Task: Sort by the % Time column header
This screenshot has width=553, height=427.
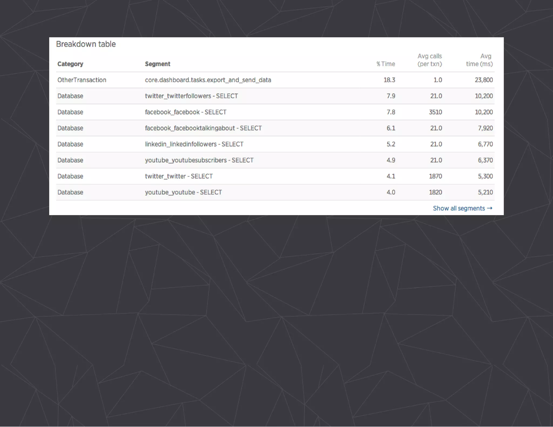Action: 386,64
